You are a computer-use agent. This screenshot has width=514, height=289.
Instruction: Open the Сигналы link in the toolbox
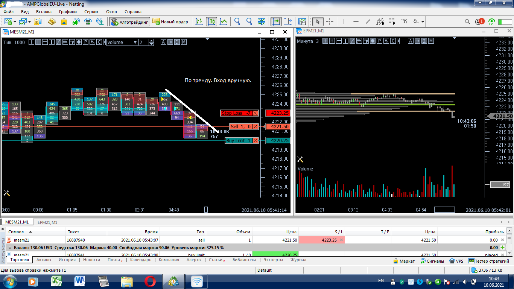click(x=432, y=261)
